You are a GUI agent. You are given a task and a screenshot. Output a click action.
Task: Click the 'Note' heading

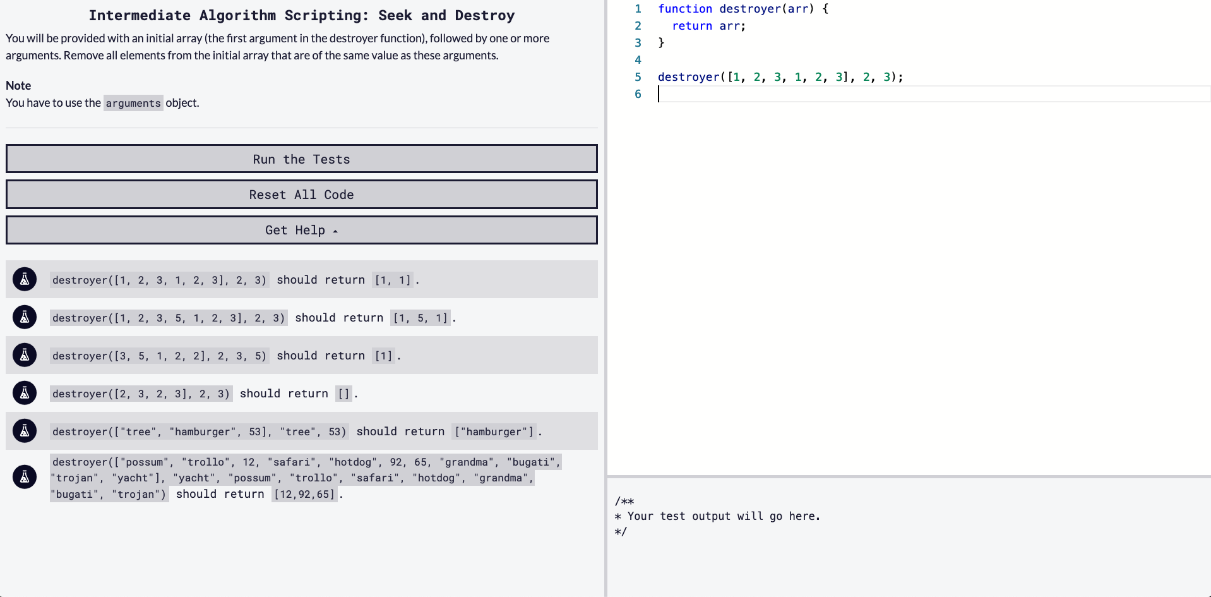(x=18, y=85)
